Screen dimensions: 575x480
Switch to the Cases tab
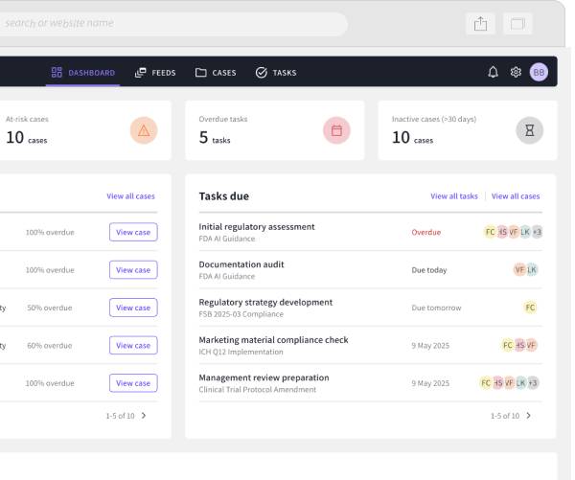point(216,73)
